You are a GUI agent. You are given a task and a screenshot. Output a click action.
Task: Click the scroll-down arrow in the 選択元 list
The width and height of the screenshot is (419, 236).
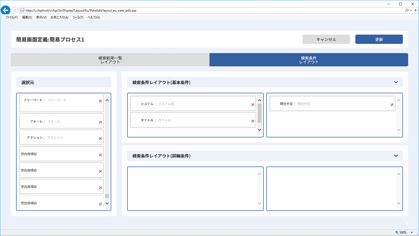107,203
